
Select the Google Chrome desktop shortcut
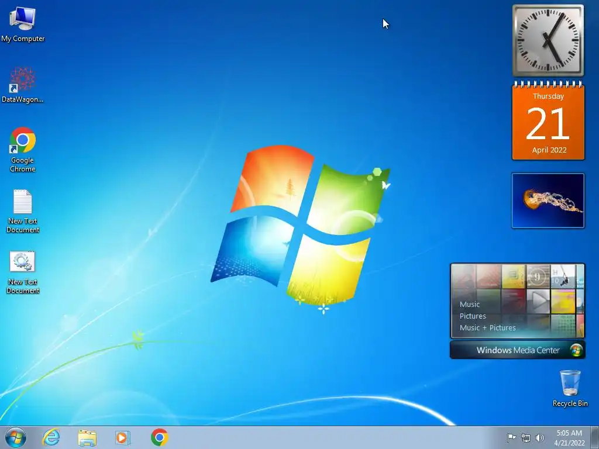pyautogui.click(x=23, y=149)
